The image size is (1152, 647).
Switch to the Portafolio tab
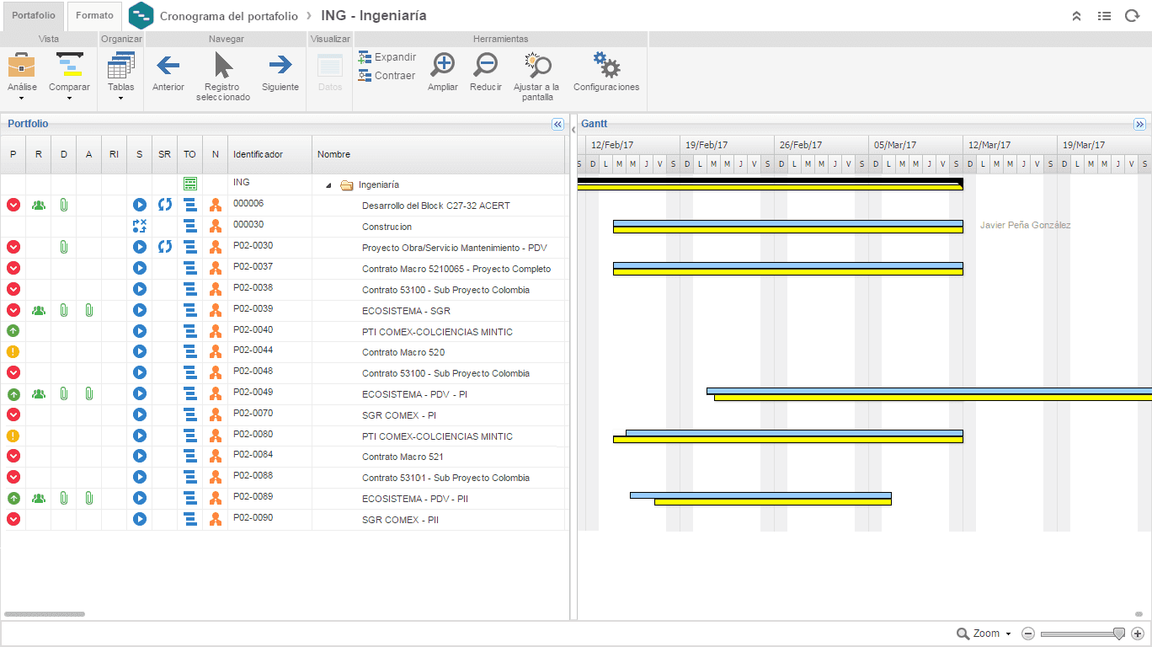pos(34,16)
